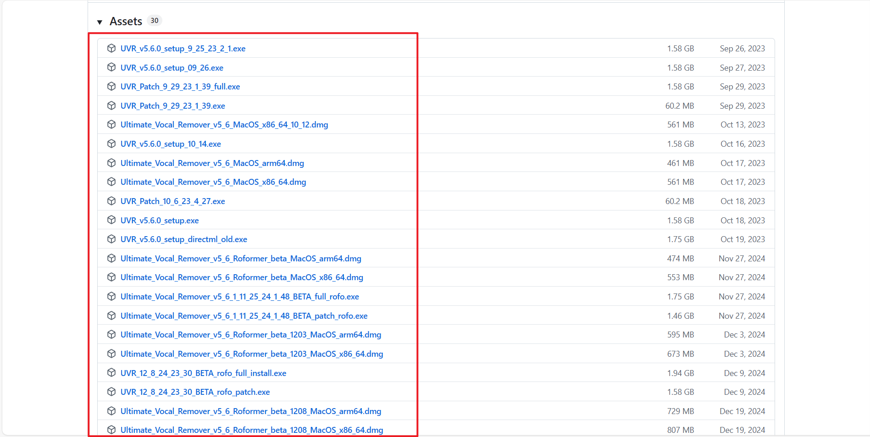Click package icon beside UVR_v5.6.0_setup_10_14.exe
The height and width of the screenshot is (437, 870).
click(111, 144)
